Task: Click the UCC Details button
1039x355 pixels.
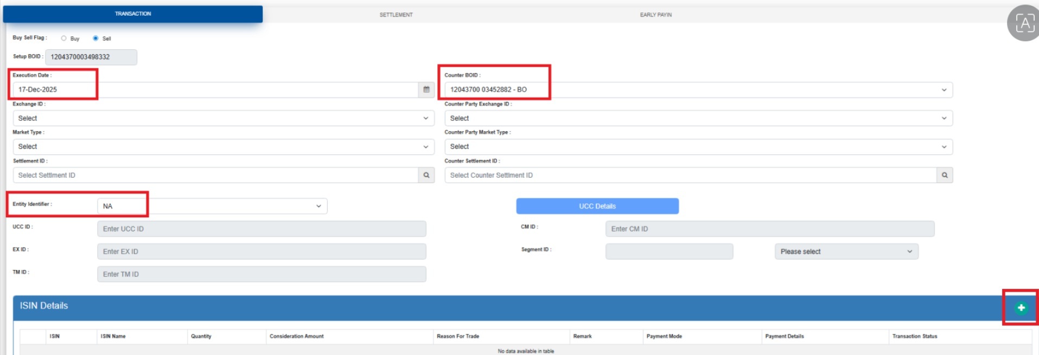Action: pos(597,206)
